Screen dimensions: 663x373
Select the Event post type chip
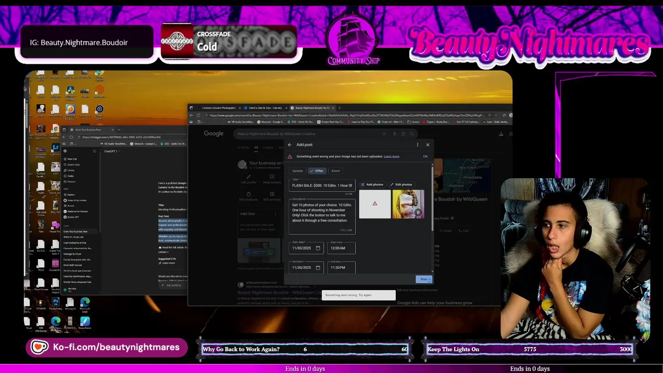click(336, 171)
